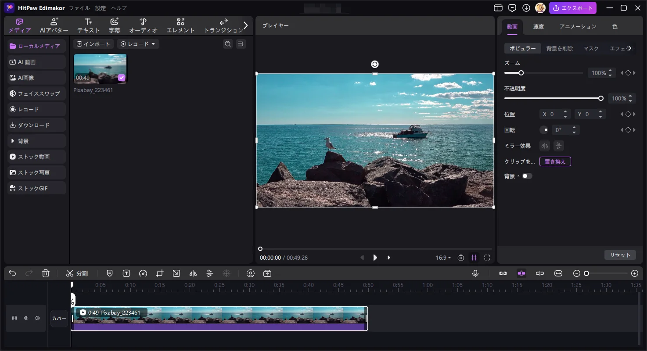The width and height of the screenshot is (647, 351).
Task: Select the Pixabay_223461 media thumbnail
Action: pyautogui.click(x=100, y=69)
